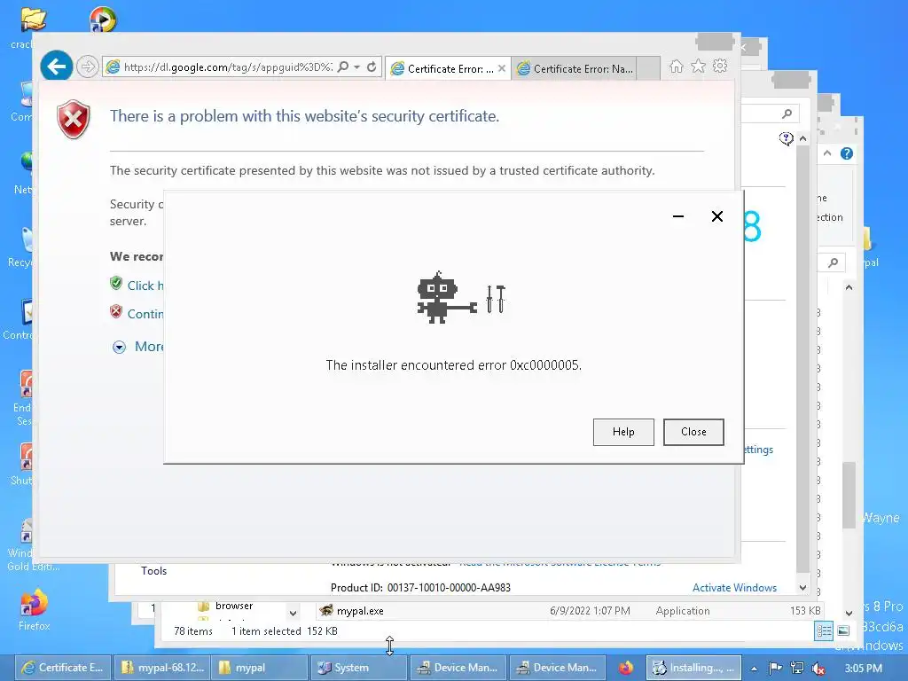Open second Device Manager taskbar button

click(557, 668)
